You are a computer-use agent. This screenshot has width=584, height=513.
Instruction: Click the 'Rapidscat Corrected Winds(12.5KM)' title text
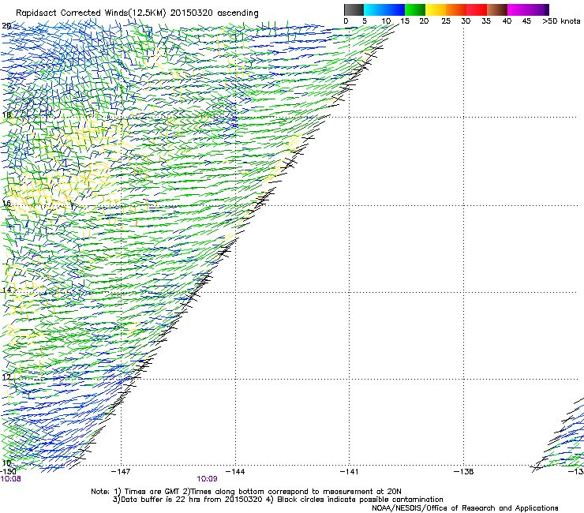[91, 13]
